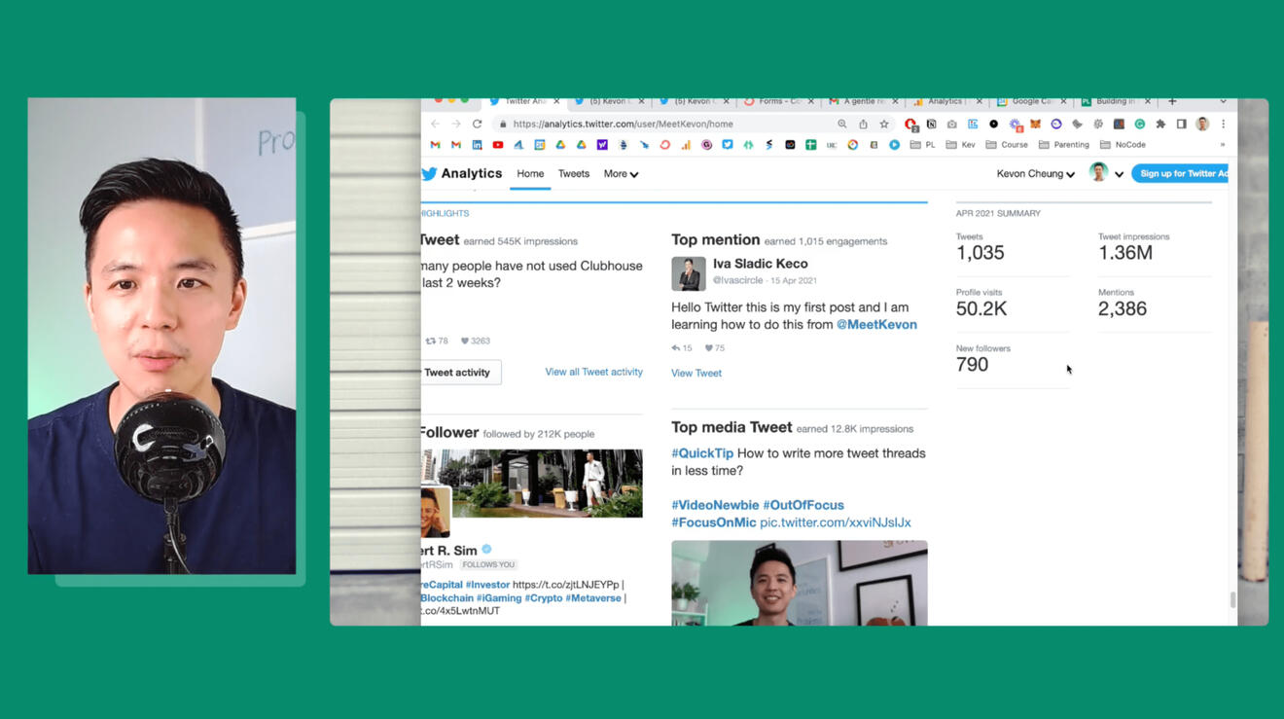Select the Home tab in Analytics
This screenshot has height=719, width=1284.
530,174
